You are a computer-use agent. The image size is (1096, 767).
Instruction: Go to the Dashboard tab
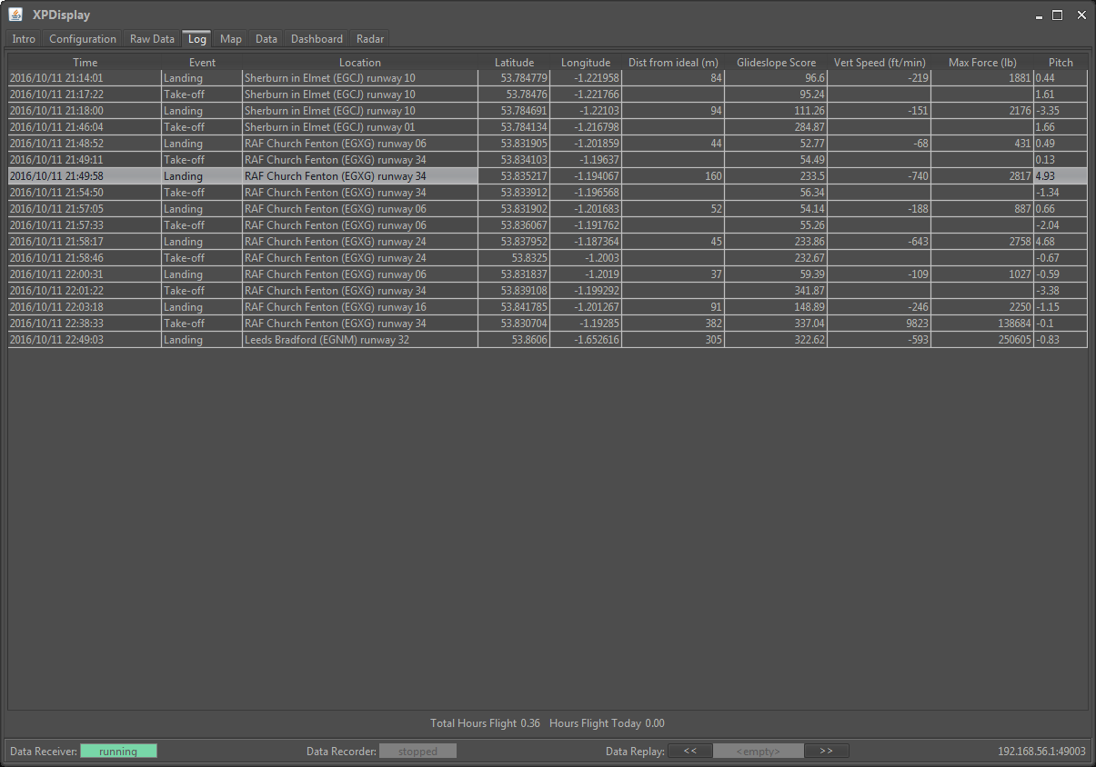tap(317, 39)
